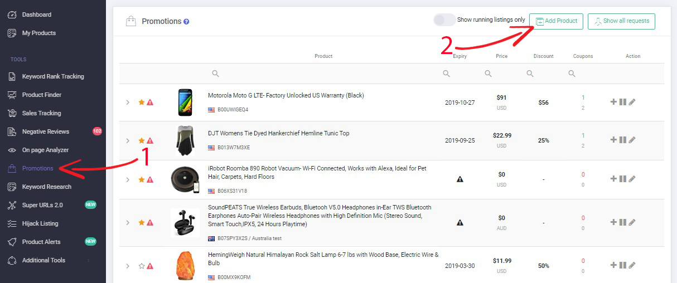Expand the Additional Tools submenu

tap(43, 260)
